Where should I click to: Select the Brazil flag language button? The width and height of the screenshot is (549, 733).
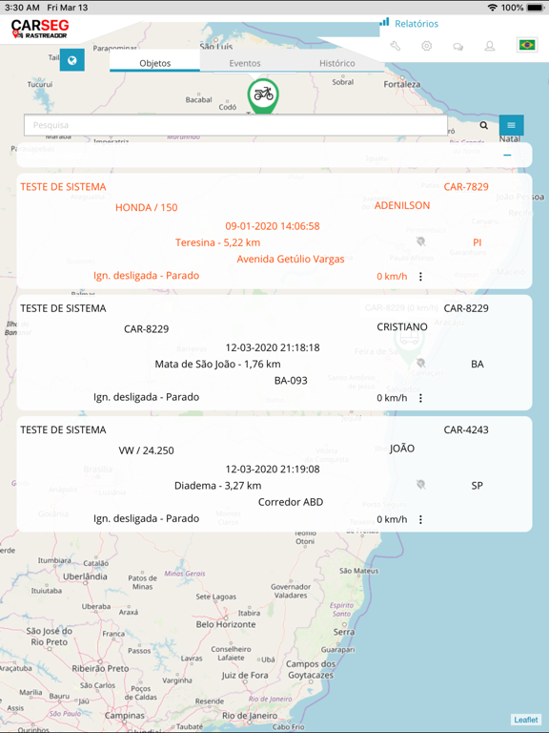click(527, 45)
